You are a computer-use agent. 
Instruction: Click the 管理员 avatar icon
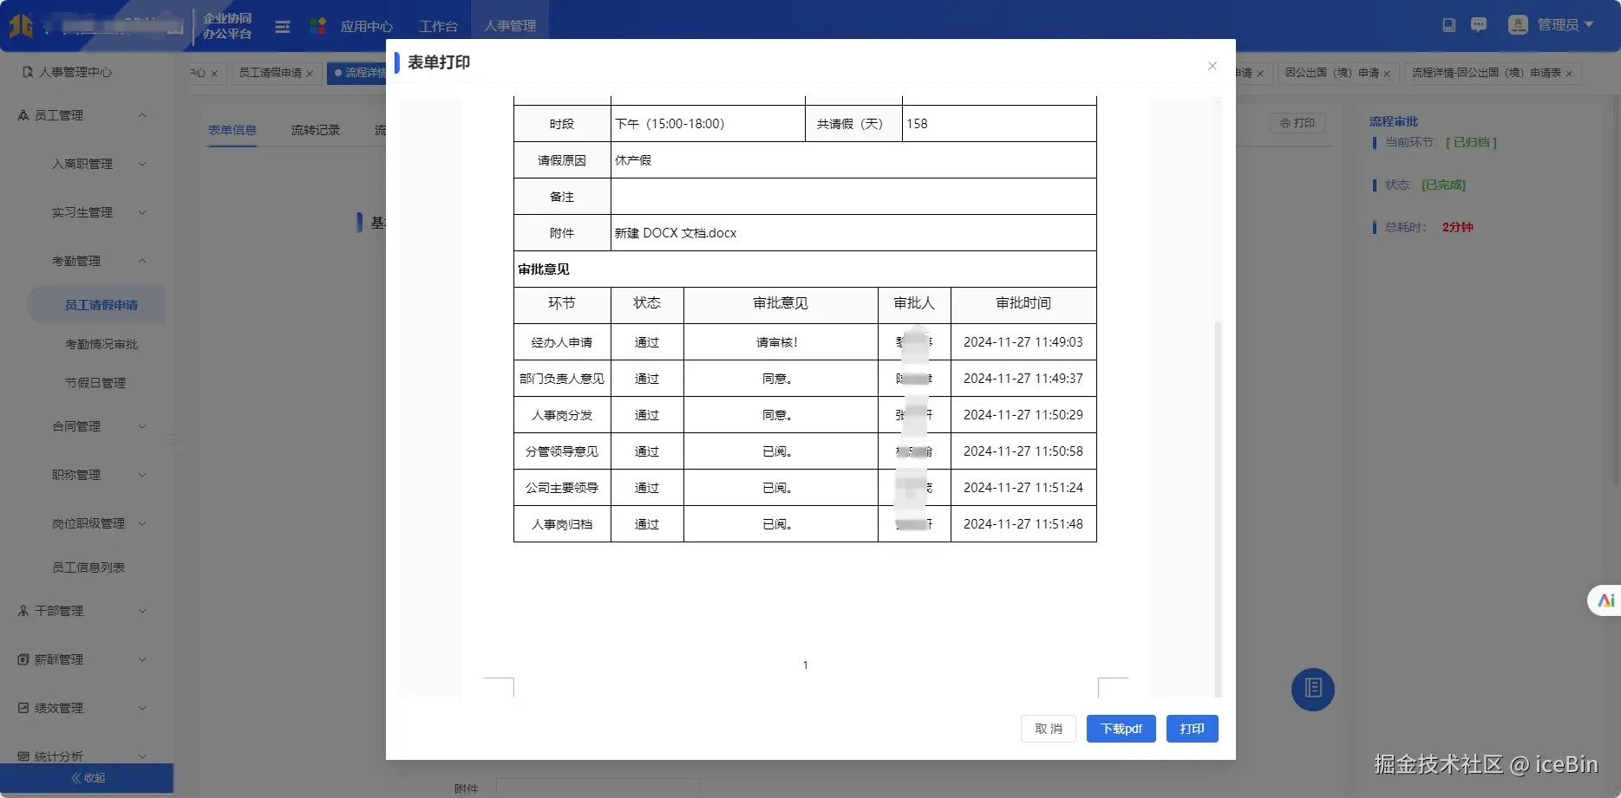[1518, 24]
